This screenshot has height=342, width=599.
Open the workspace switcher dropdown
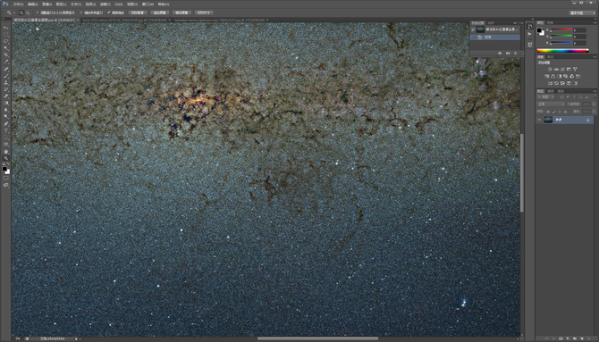tap(581, 13)
